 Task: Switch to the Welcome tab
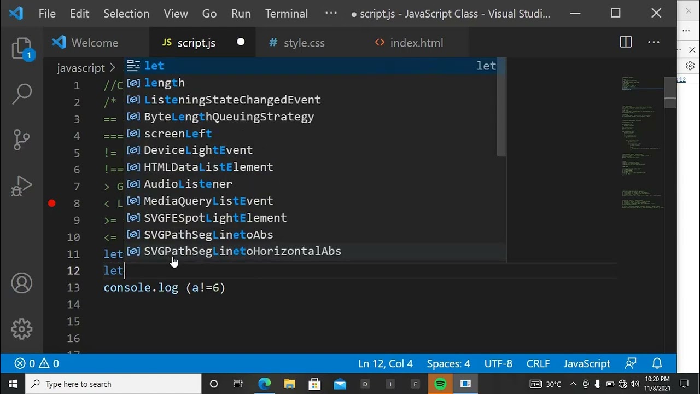(x=96, y=43)
